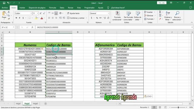Decrease decimal places
Viewport: 194px width, 109px height.
(108, 18)
